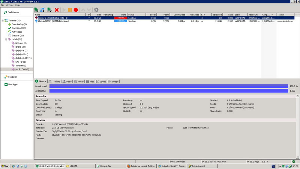Click the uTorrent tray icon in system tray
Viewport: 300px width, 169px height.
point(283,166)
